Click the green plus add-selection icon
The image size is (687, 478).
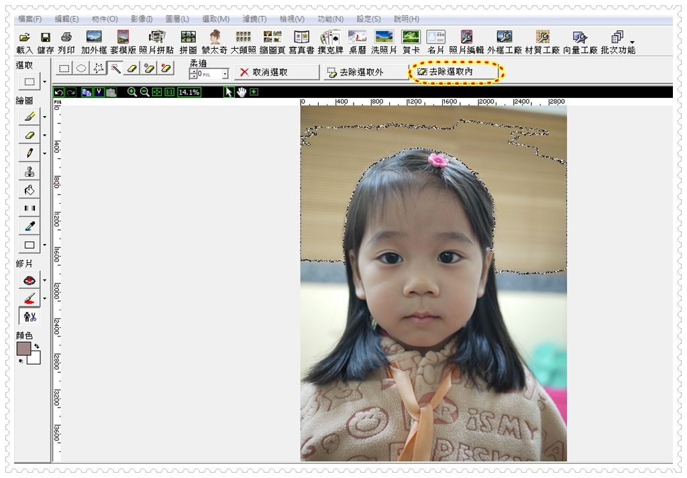[254, 92]
